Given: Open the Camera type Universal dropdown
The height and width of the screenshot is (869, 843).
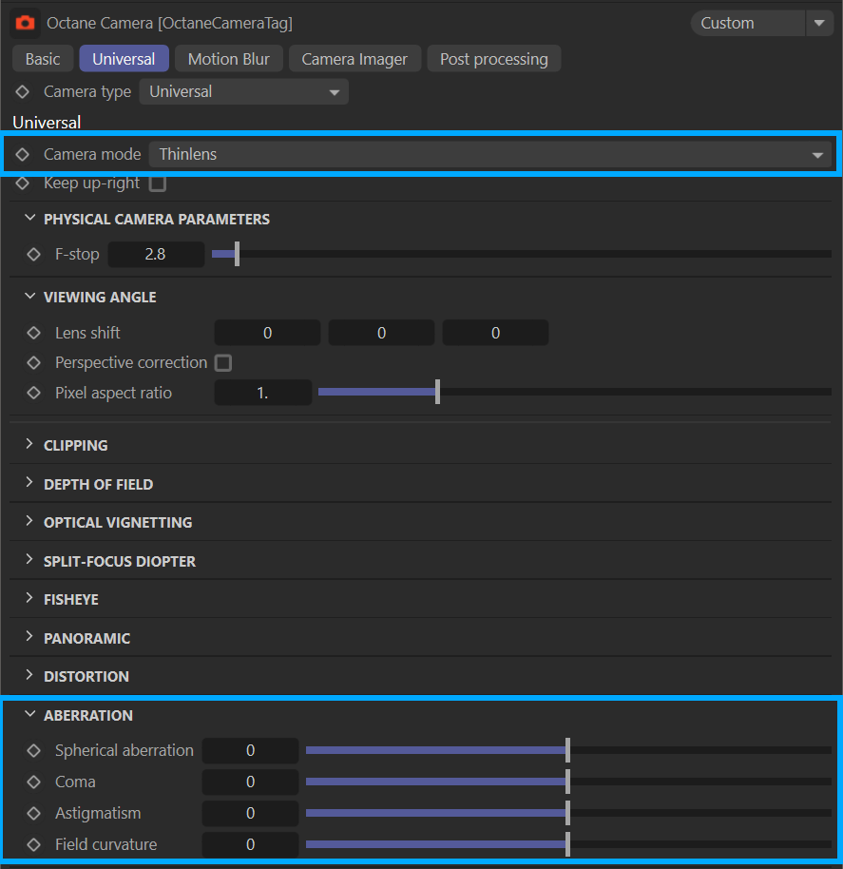Looking at the screenshot, I should point(243,92).
